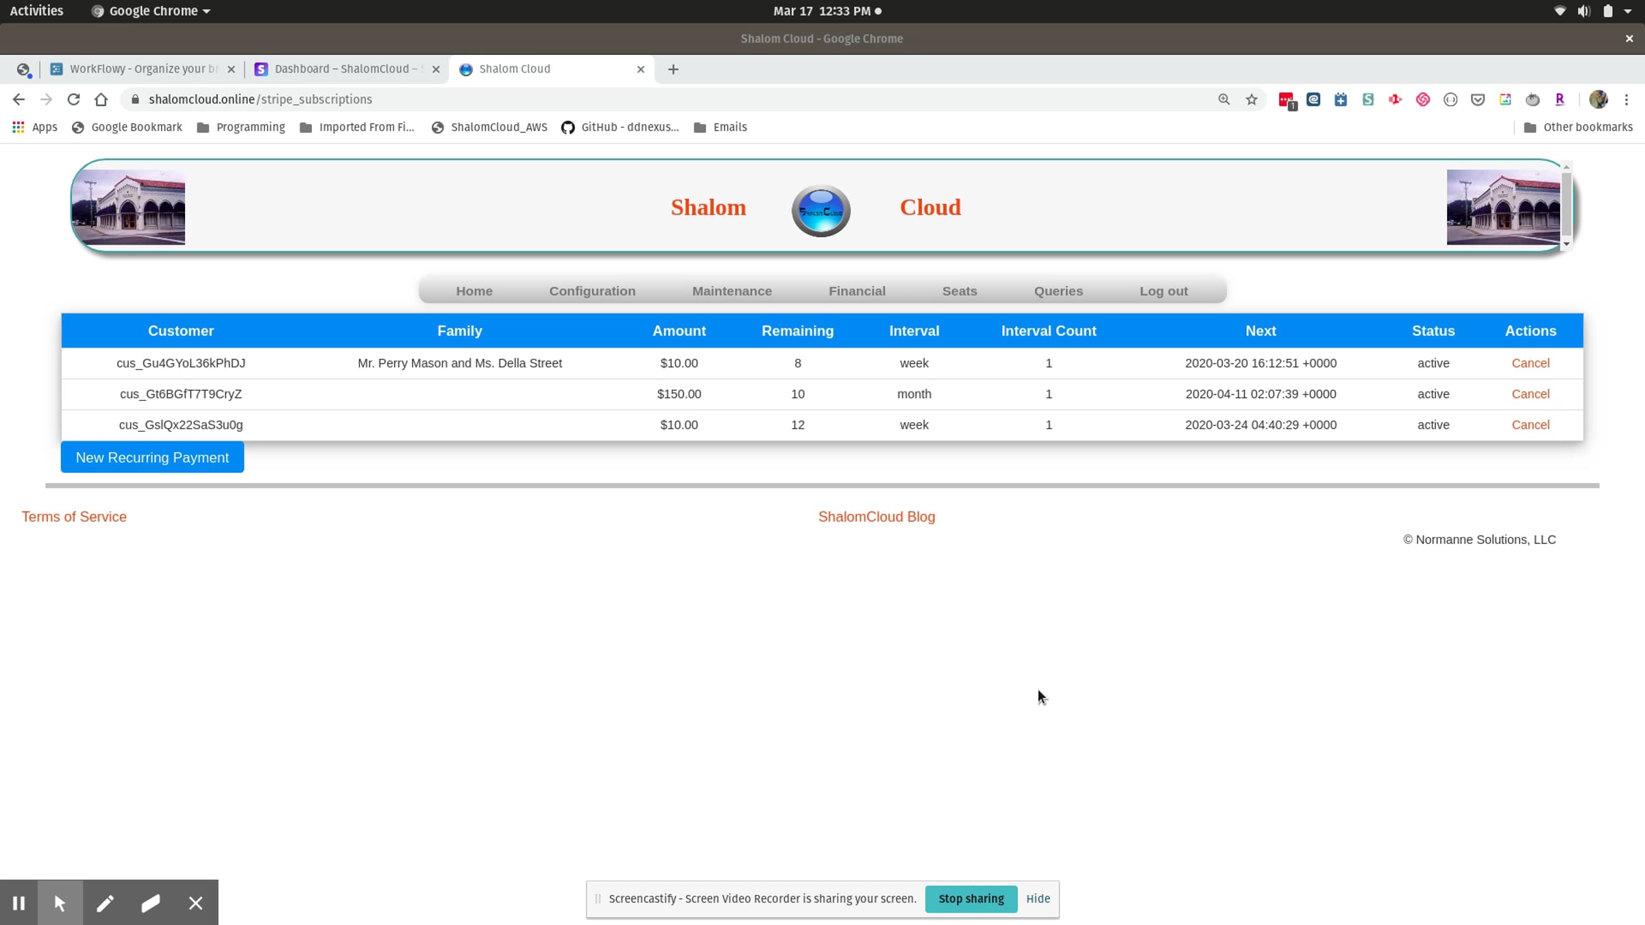The height and width of the screenshot is (925, 1645).
Task: Switch to WorkFlowy tab
Action: tap(142, 69)
